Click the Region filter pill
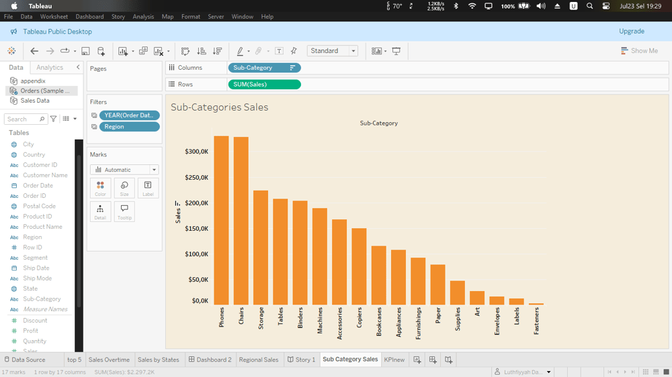Image resolution: width=672 pixels, height=377 pixels. 130,127
